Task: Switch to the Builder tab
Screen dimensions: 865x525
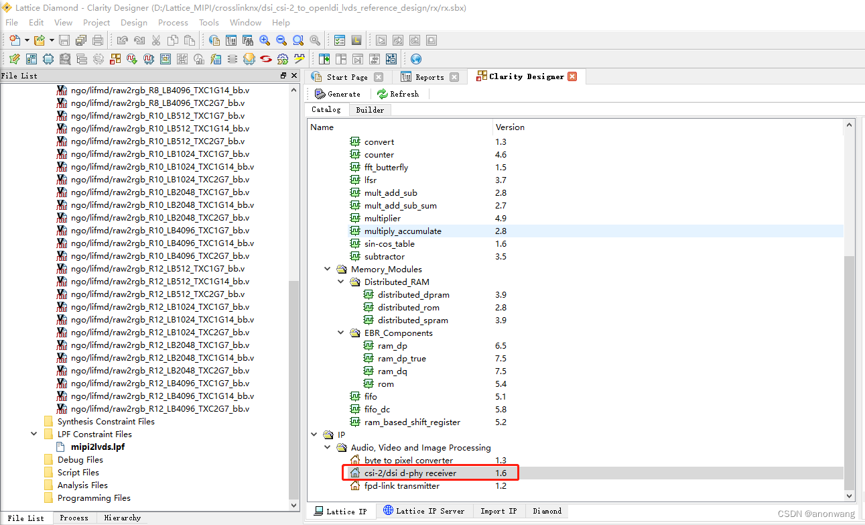Action: (x=370, y=109)
